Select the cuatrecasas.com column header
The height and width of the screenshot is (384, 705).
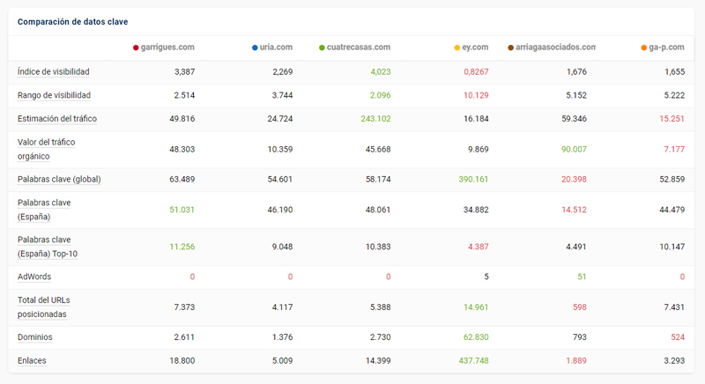358,48
